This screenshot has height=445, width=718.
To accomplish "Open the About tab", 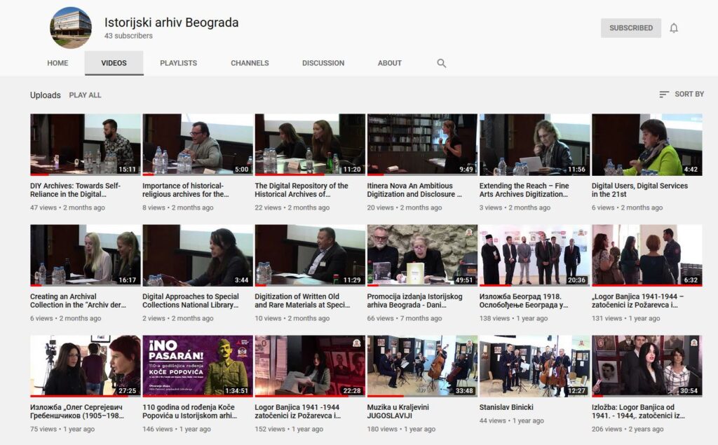I will pos(389,63).
